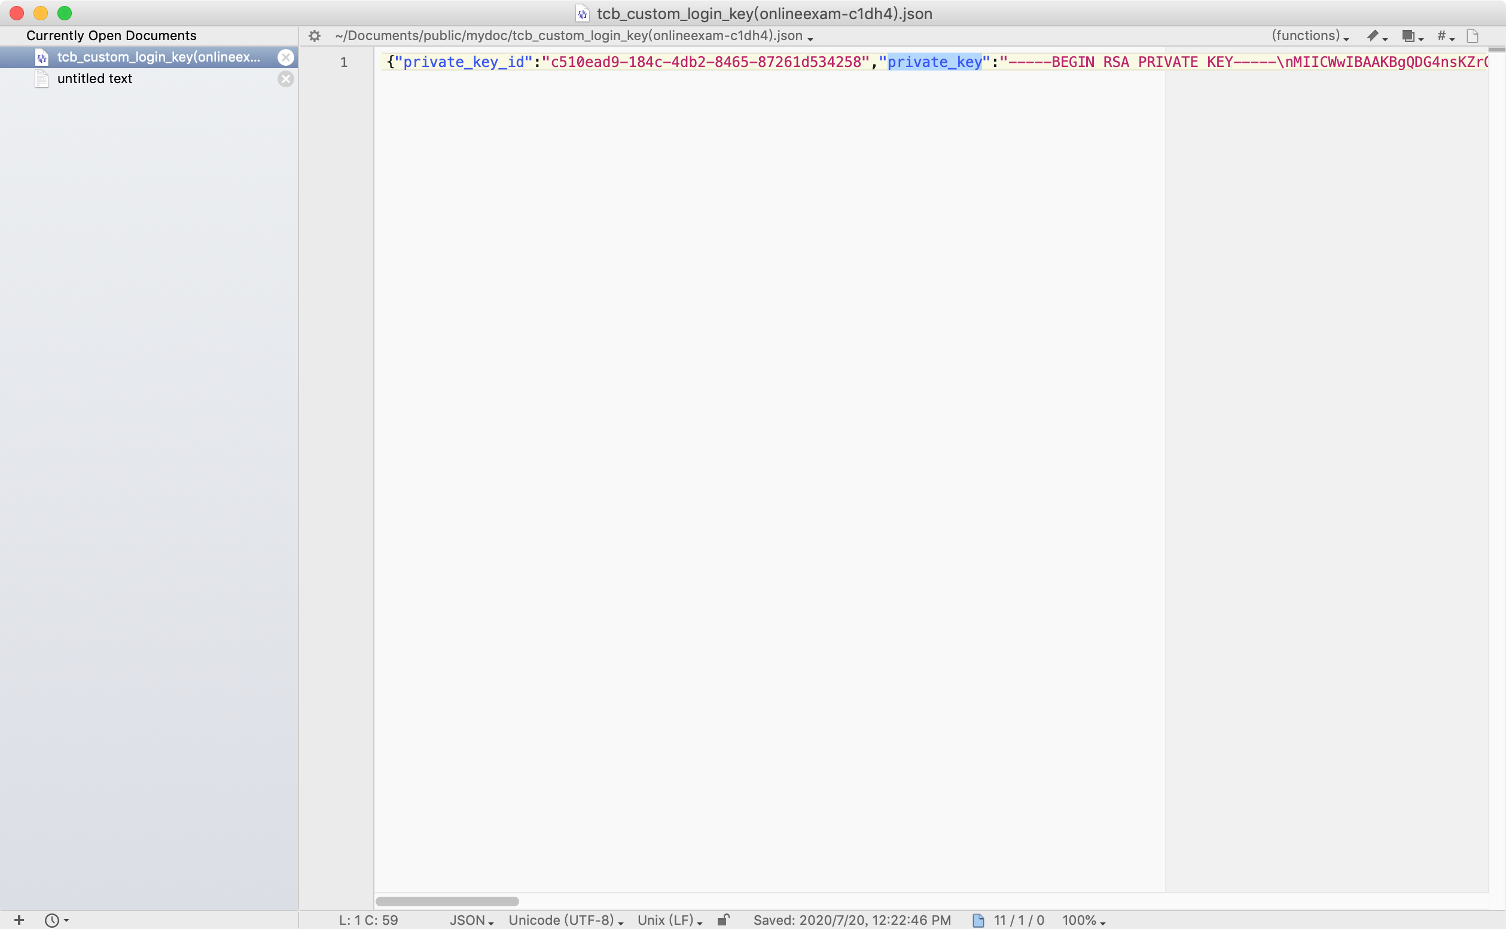Click the document statistics icon in status bar
The image size is (1506, 929).
[978, 920]
